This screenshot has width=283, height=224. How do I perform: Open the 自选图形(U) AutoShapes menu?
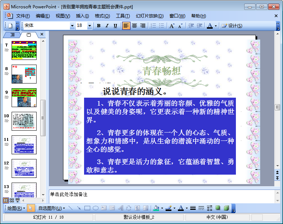[51, 208]
